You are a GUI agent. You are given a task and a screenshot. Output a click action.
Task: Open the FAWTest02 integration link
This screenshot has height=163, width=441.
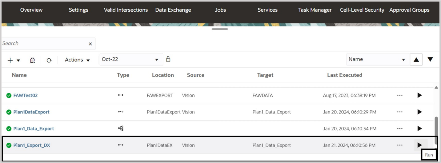click(x=26, y=95)
